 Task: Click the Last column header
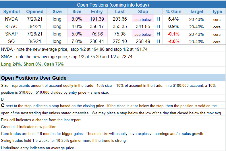pyautogui.click(x=120, y=11)
